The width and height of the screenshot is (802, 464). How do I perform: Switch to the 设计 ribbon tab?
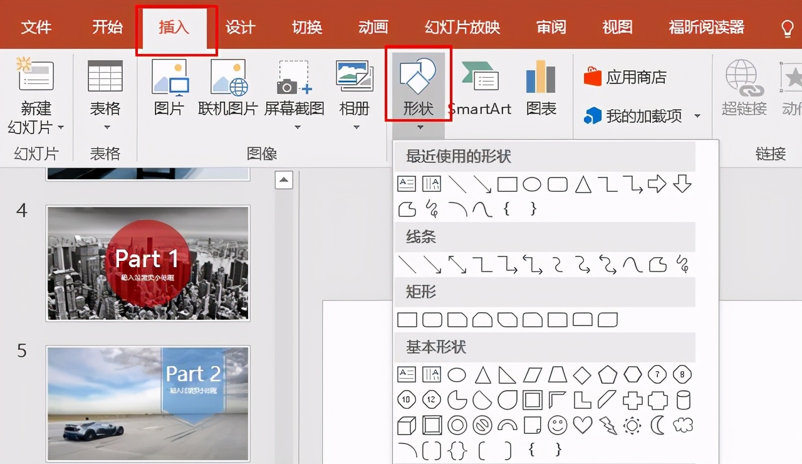(x=241, y=26)
